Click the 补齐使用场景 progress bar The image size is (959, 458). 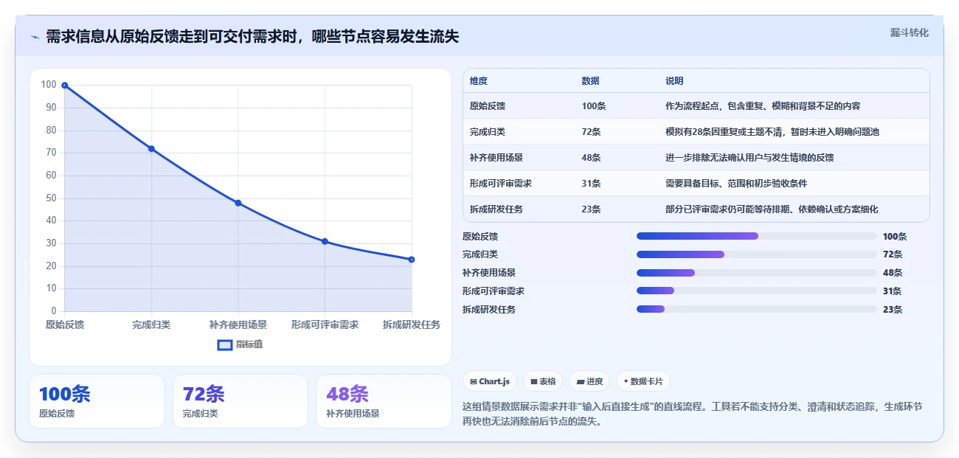click(x=756, y=273)
